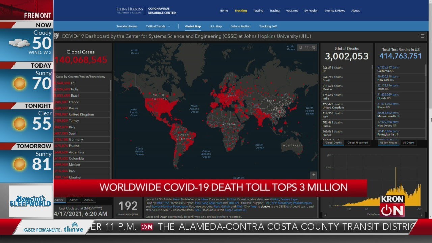
Task: Open the Esri Living Atlas team link
Action: tap(209, 203)
